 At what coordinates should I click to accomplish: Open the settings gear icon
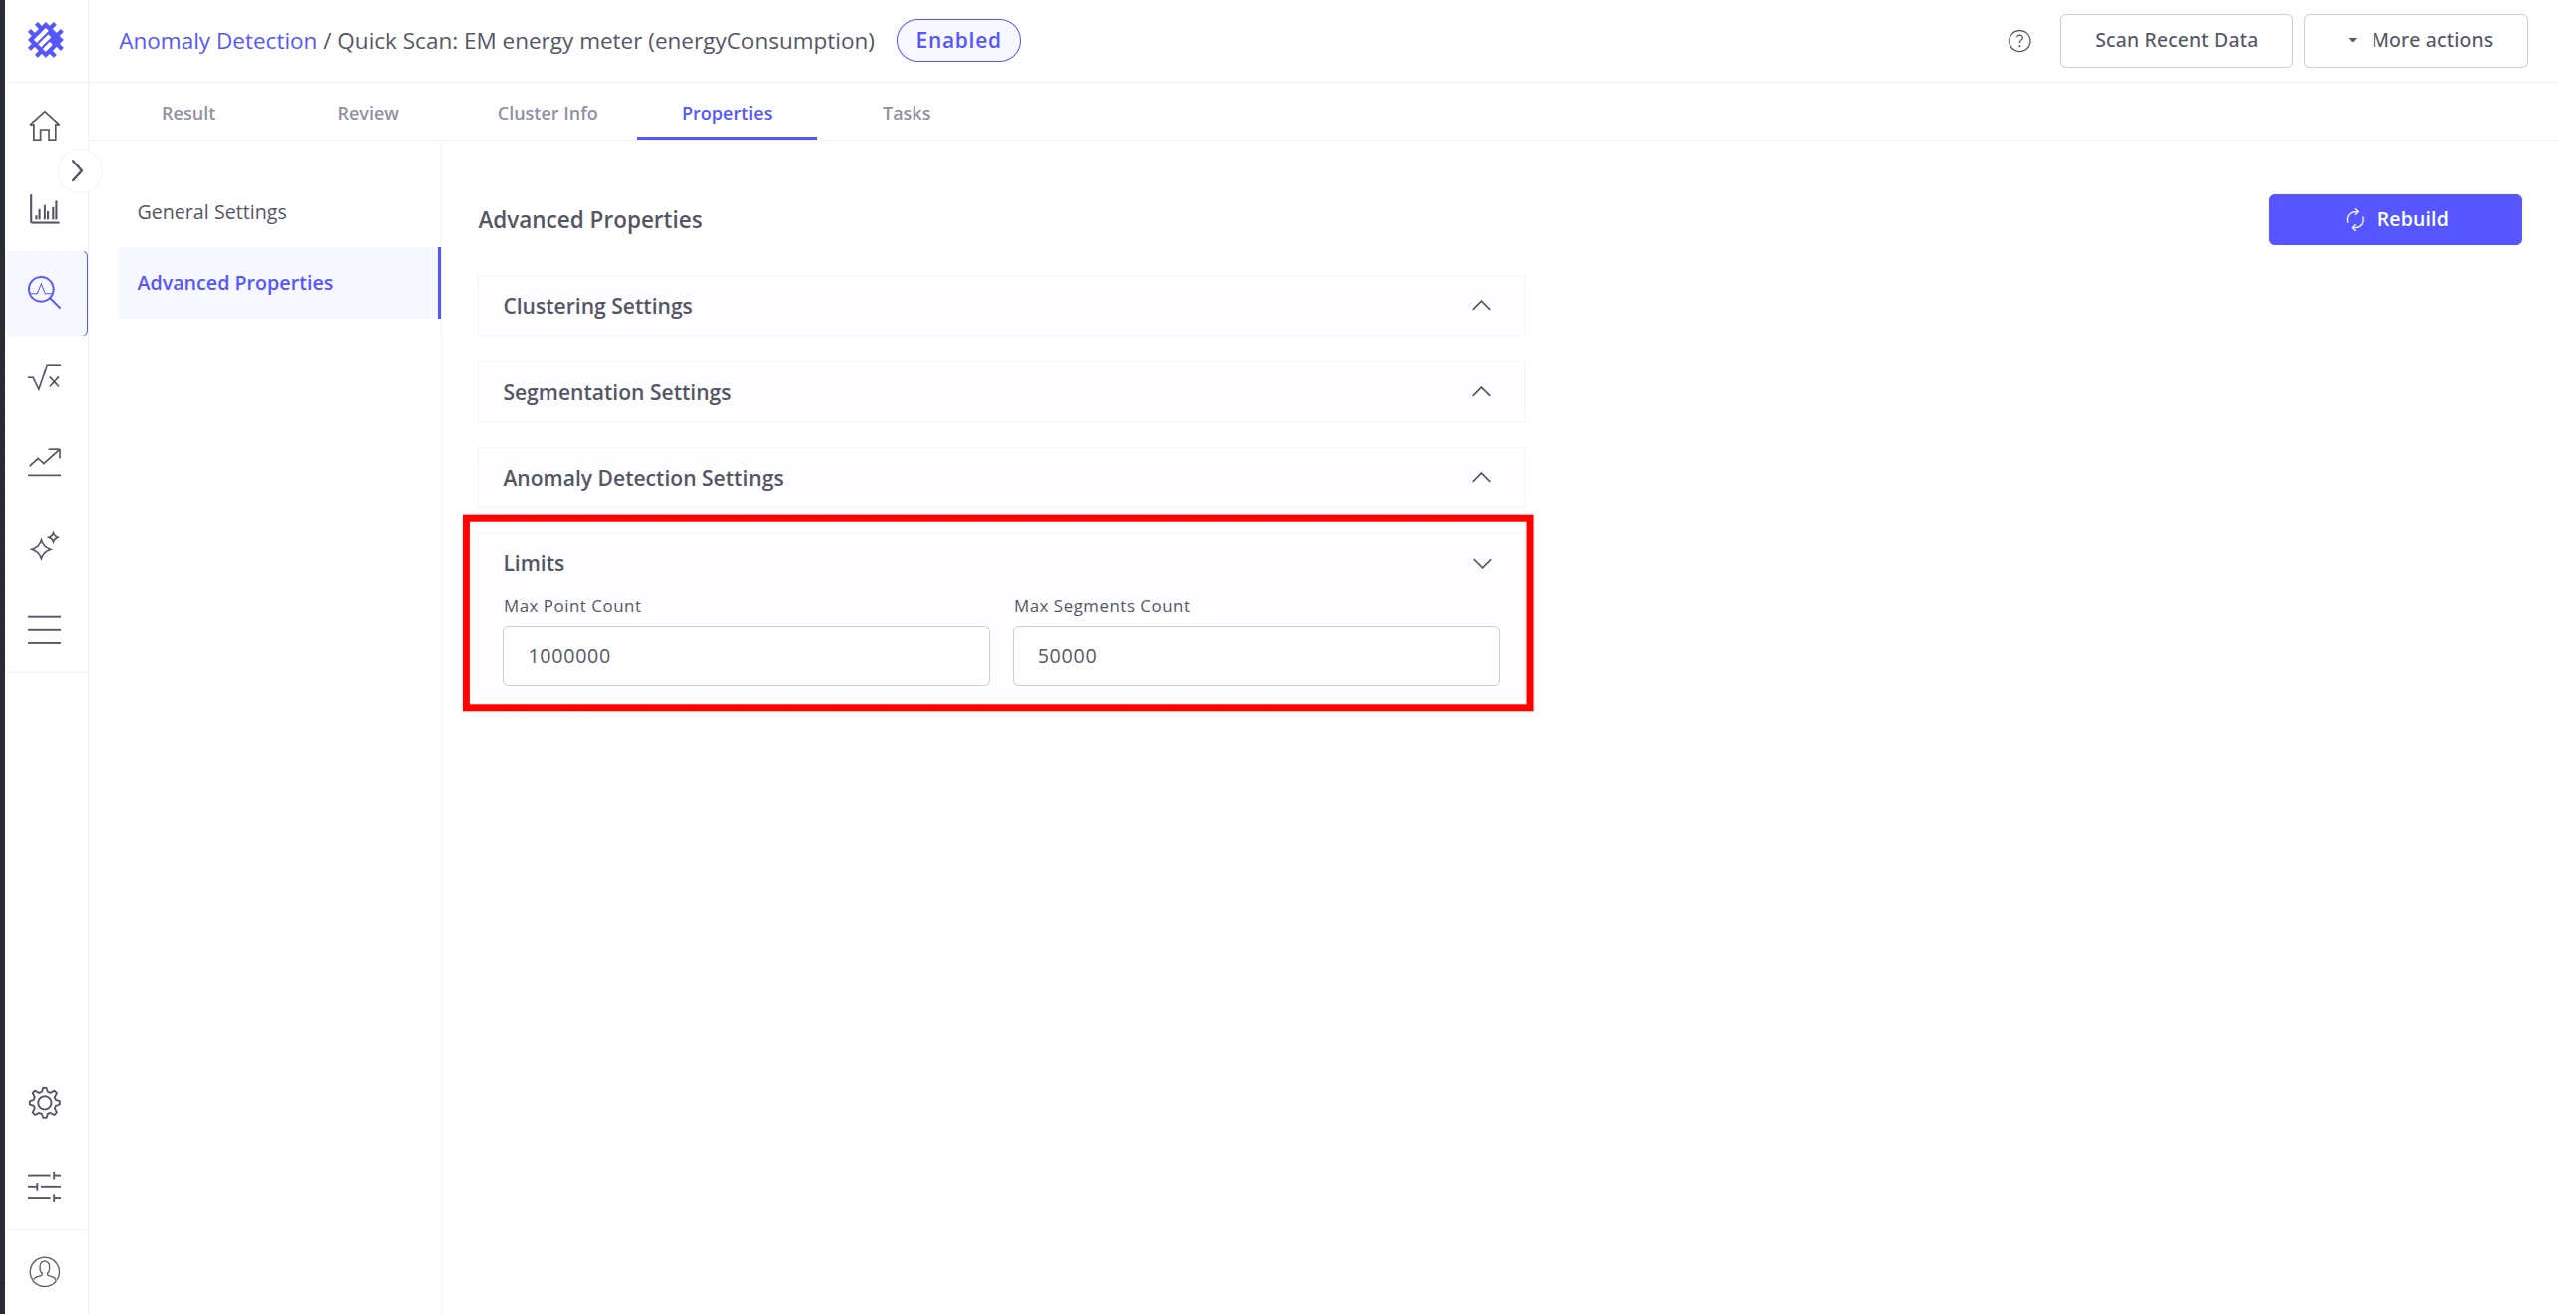[45, 1103]
